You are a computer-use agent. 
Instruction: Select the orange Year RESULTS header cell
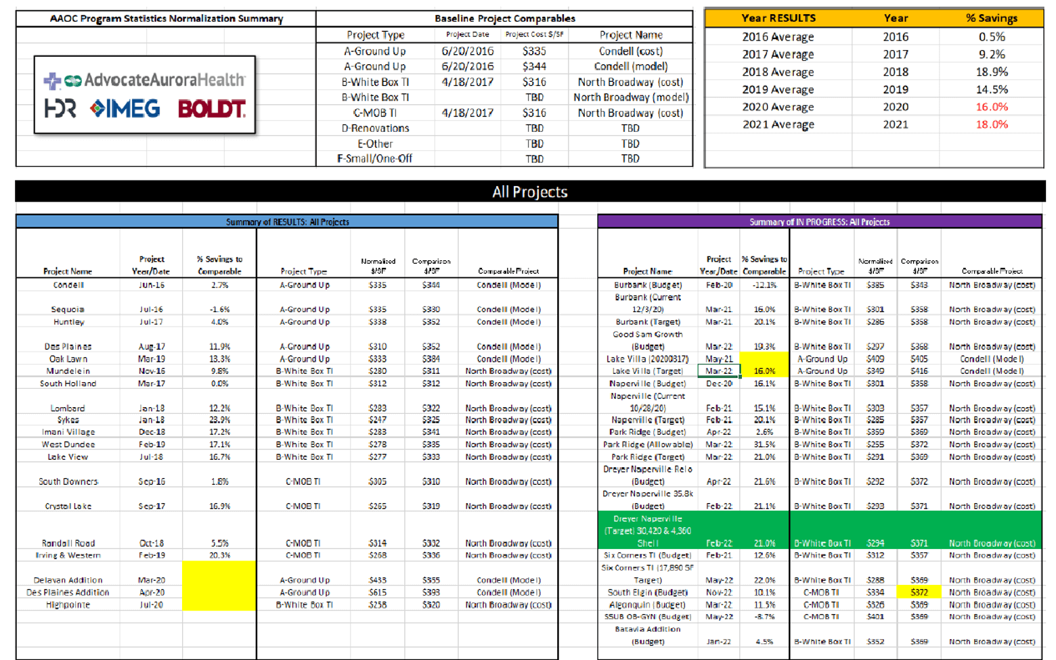[778, 18]
